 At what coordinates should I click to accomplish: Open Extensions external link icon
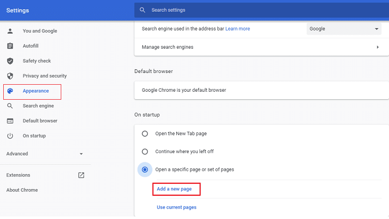81,175
